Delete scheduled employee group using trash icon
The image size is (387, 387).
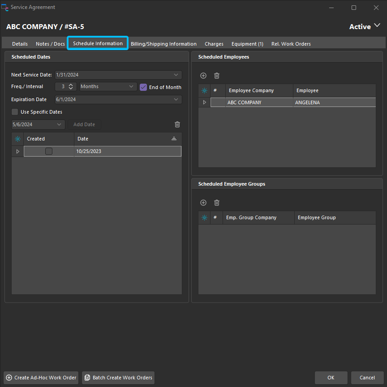coord(217,203)
